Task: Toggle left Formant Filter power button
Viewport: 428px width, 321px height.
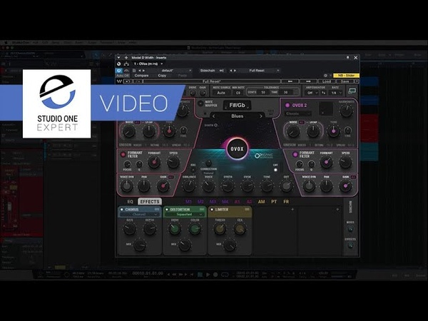Action: pyautogui.click(x=123, y=155)
